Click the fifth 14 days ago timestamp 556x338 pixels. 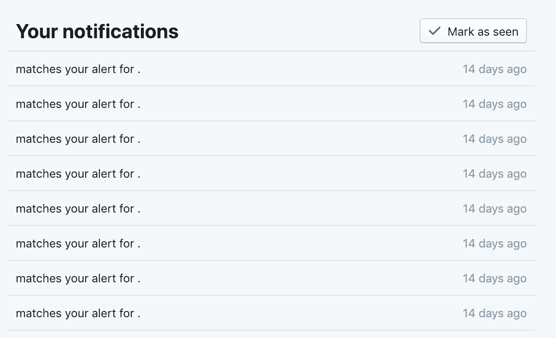click(x=494, y=208)
